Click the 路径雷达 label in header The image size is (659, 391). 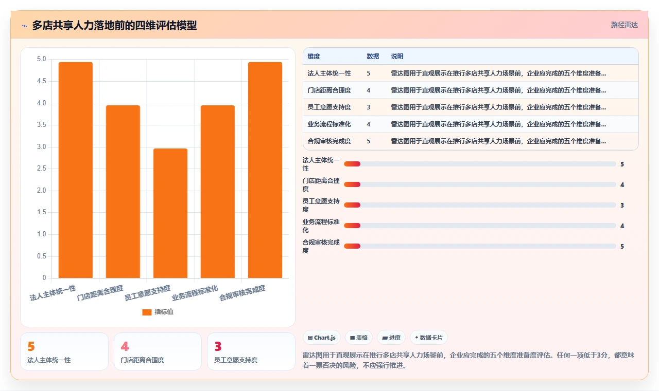pyautogui.click(x=624, y=25)
